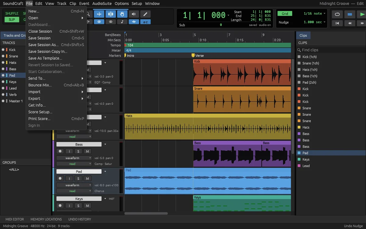
Task: Select the Trim arrows tool
Action: (x=99, y=14)
